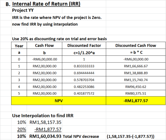Viewport: 166px width, 140px height.
Task: Click the discounted cash flow 'RM1,15,740.74'
Action: [136, 80]
